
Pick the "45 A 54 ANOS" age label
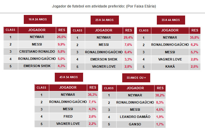coord(69,77)
